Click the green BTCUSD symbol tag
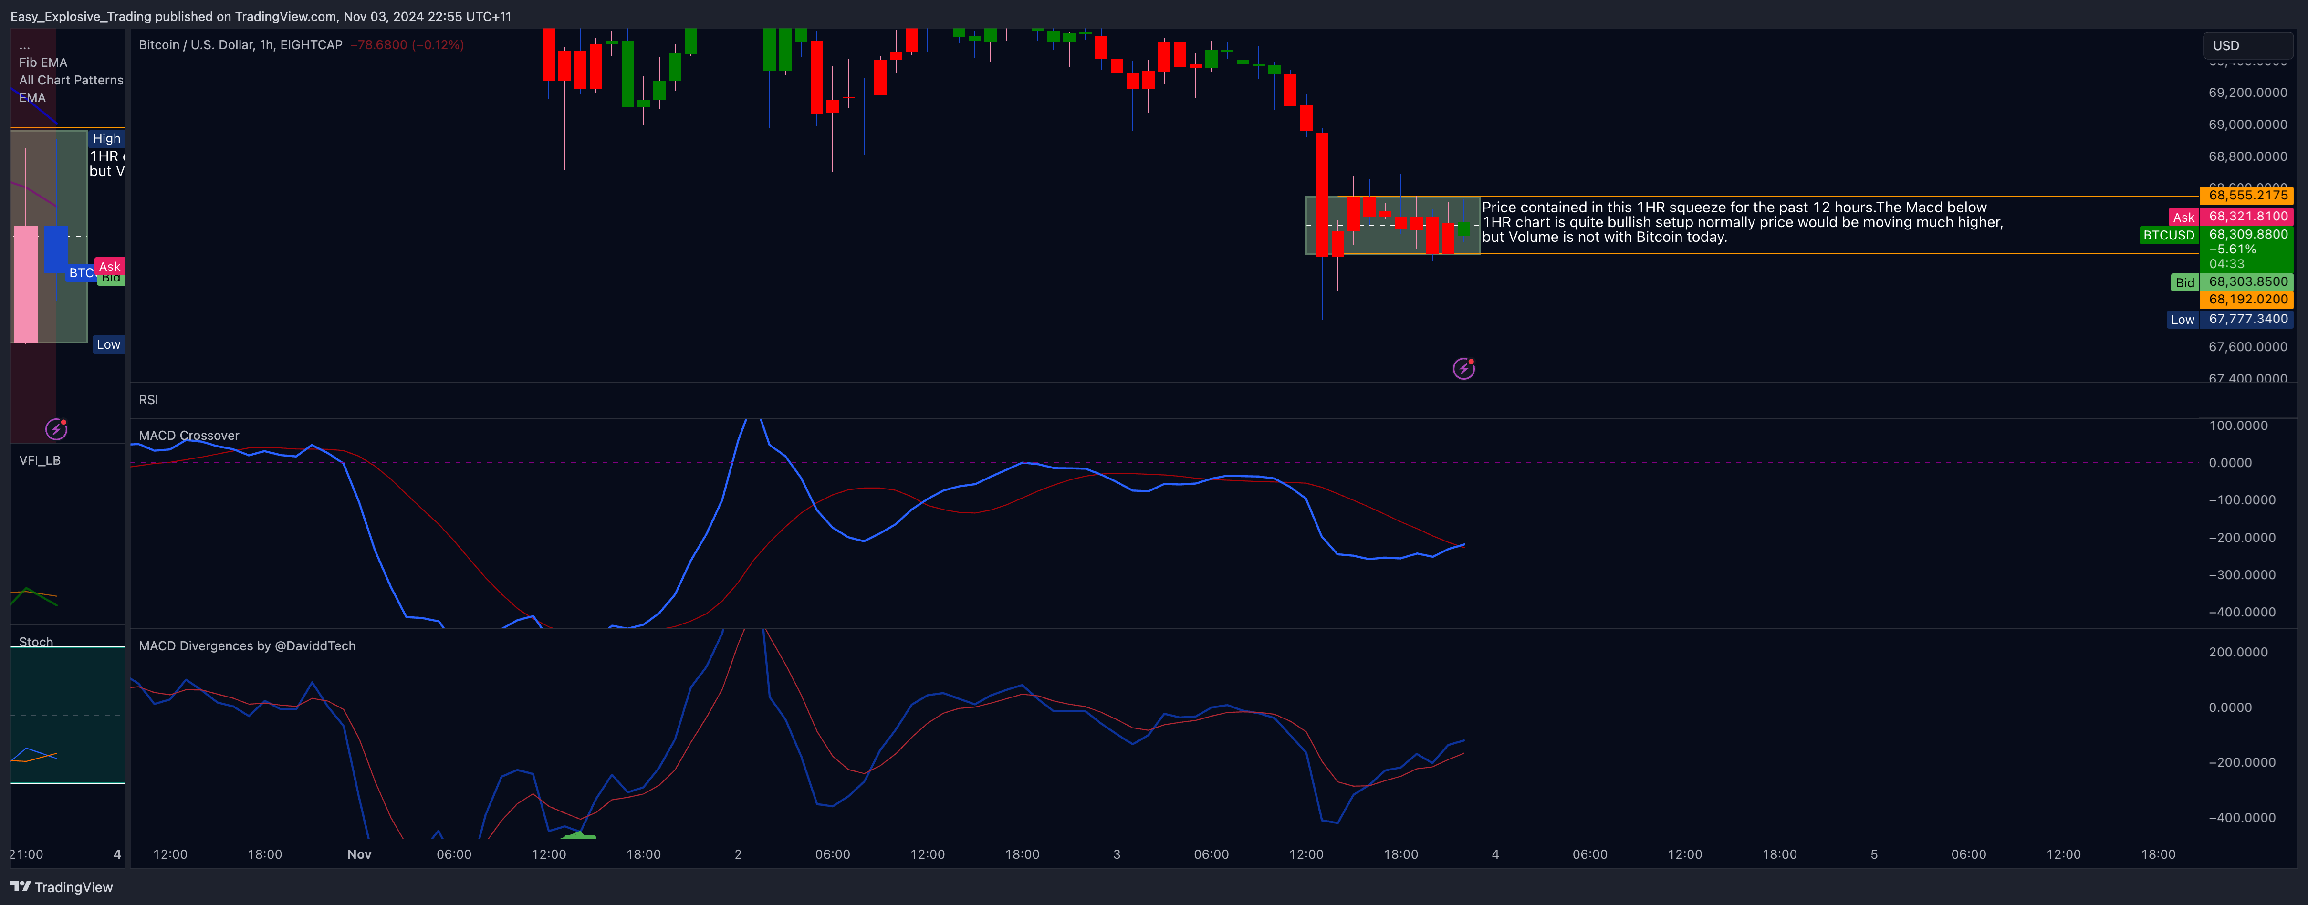This screenshot has width=2308, height=905. tap(2168, 236)
